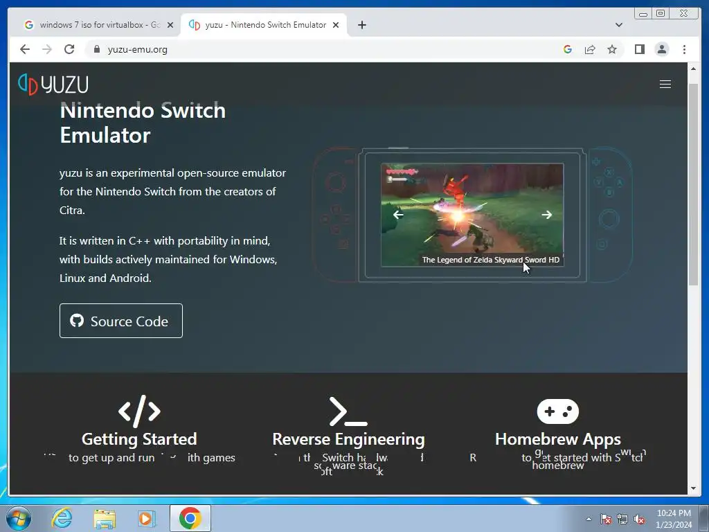The width and height of the screenshot is (709, 532).
Task: Click the 'Linux and Android.' text line
Action: (105, 278)
